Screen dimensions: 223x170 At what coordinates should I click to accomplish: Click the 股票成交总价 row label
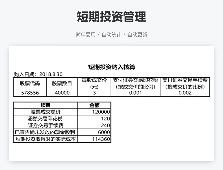pos(45,112)
